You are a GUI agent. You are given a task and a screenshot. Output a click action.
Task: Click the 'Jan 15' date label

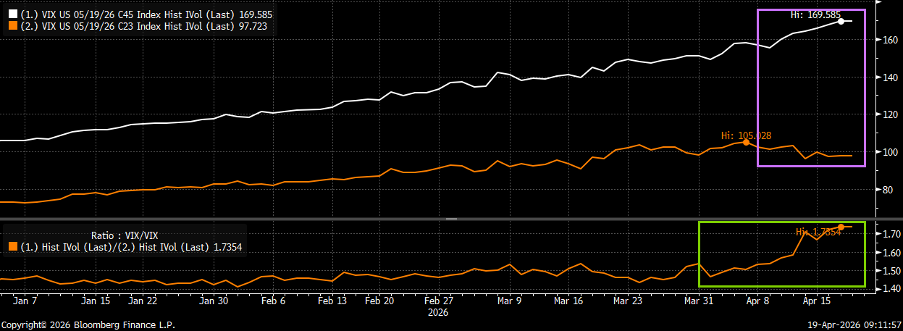(x=96, y=301)
